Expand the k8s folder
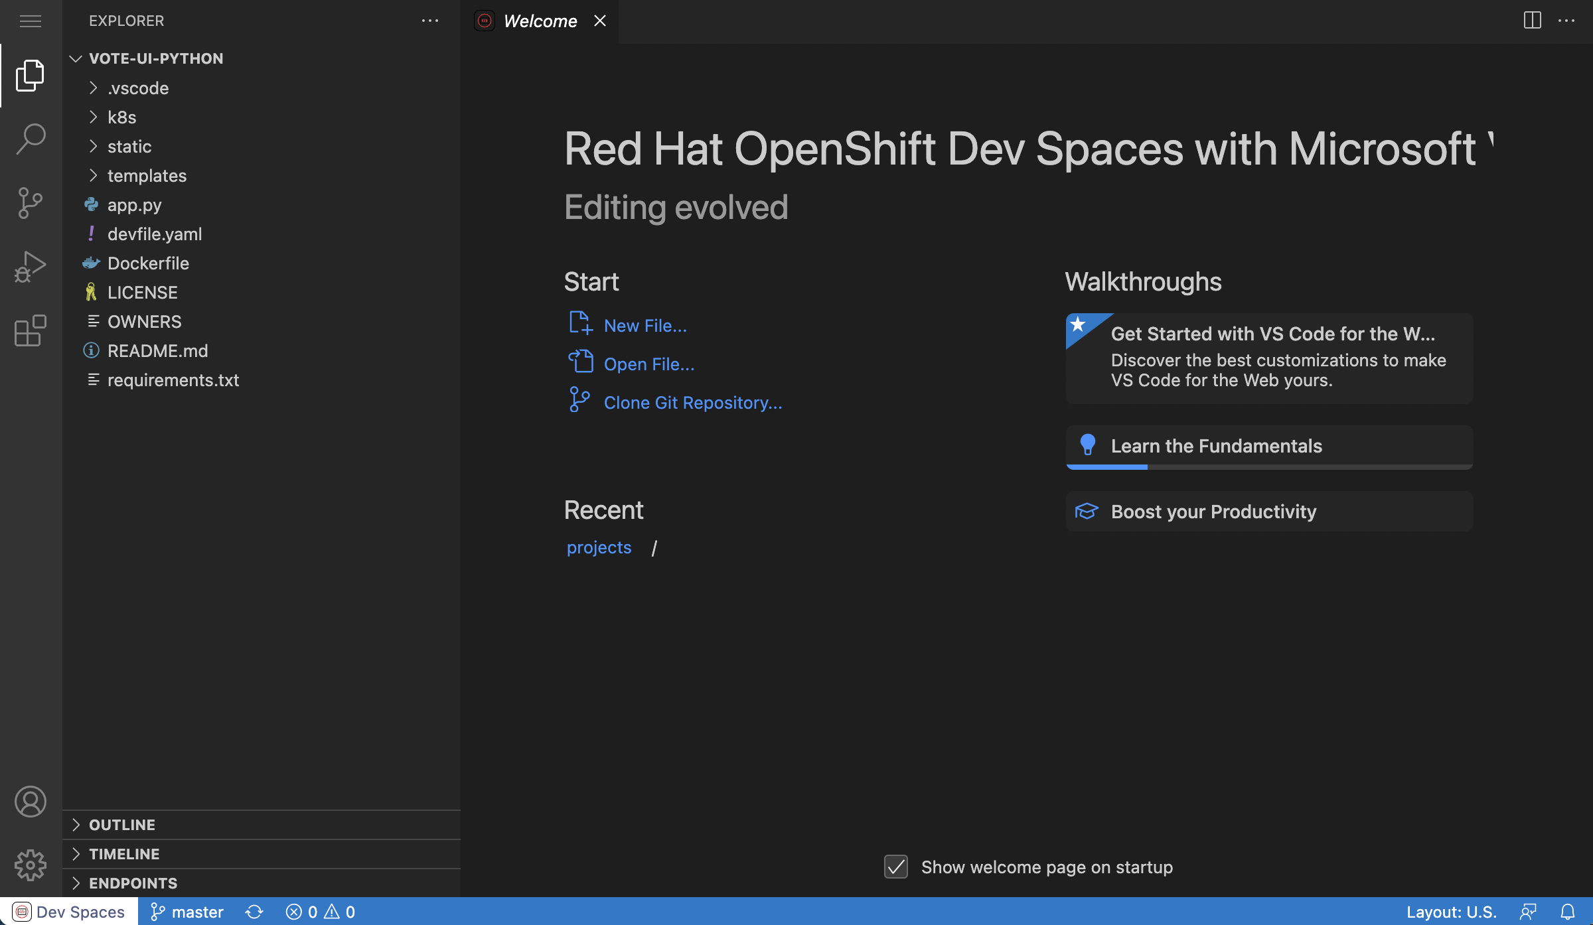Screen dimensions: 1593x925 click(x=262, y=117)
